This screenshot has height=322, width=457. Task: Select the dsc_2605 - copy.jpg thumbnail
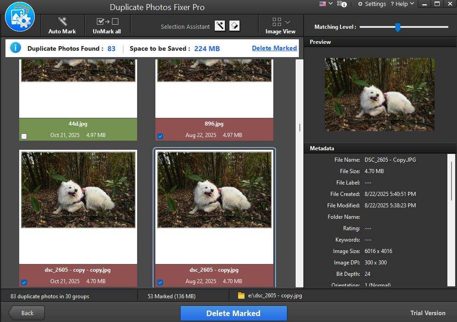214,190
